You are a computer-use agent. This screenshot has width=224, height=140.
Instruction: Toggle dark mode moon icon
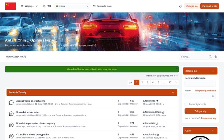(x=180, y=6)
